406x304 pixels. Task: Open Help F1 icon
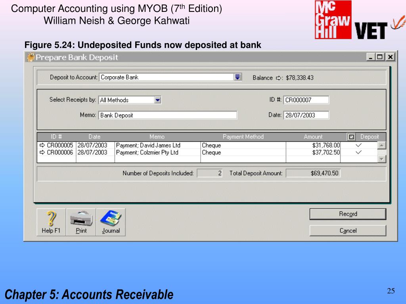[51, 222]
